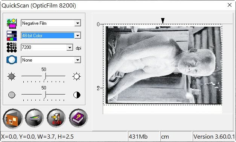Screen dimensions: 236x142
Task: Click the dpi label text
Action: coord(78,48)
